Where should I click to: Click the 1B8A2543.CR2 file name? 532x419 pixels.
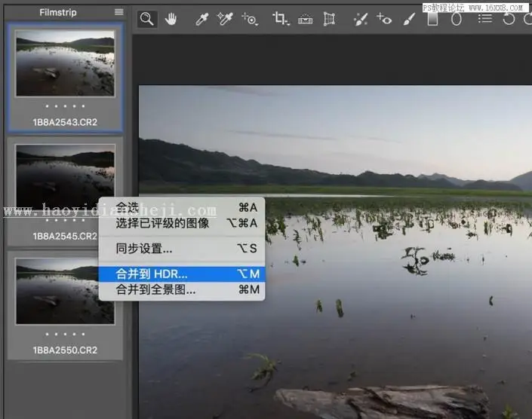(x=65, y=122)
